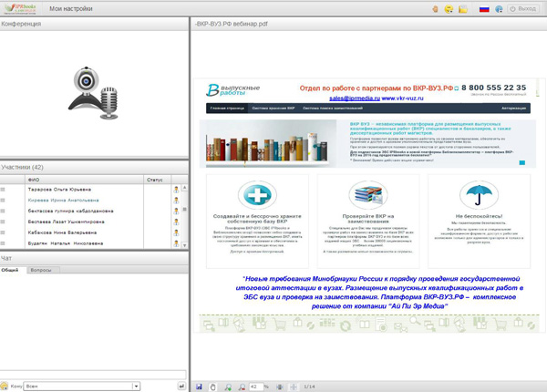This screenshot has width=547, height=392.
Task: Select participant Будагян Наталья Николаевна
Action: [66, 243]
